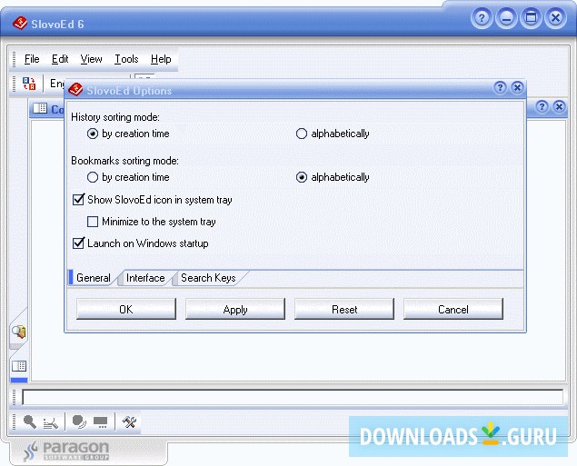This screenshot has width=577, height=466.
Task: Toggle Launch on Windows startup
Action: pos(141,243)
